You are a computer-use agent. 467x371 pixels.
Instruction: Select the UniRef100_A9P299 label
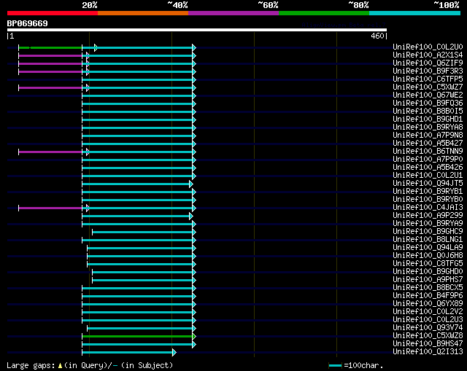click(x=428, y=216)
